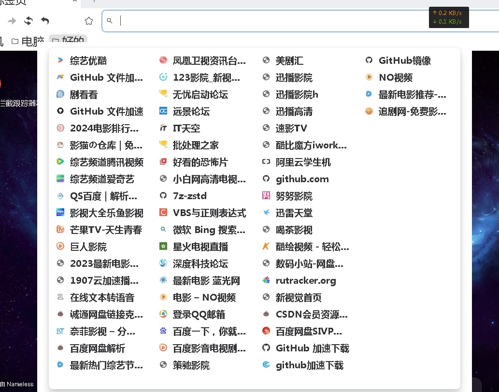Click the 百度一下 paw icon

click(163, 331)
